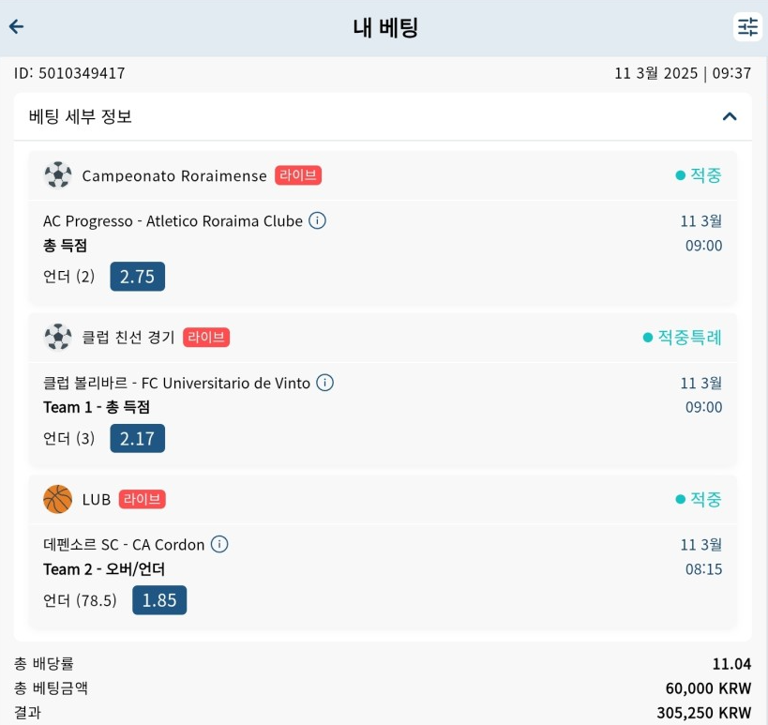
Task: Open the filter settings icon
Action: 747,27
